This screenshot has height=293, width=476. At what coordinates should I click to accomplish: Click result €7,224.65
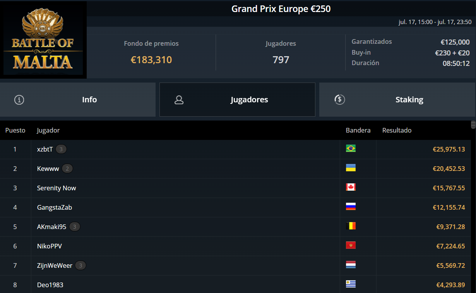pos(450,246)
